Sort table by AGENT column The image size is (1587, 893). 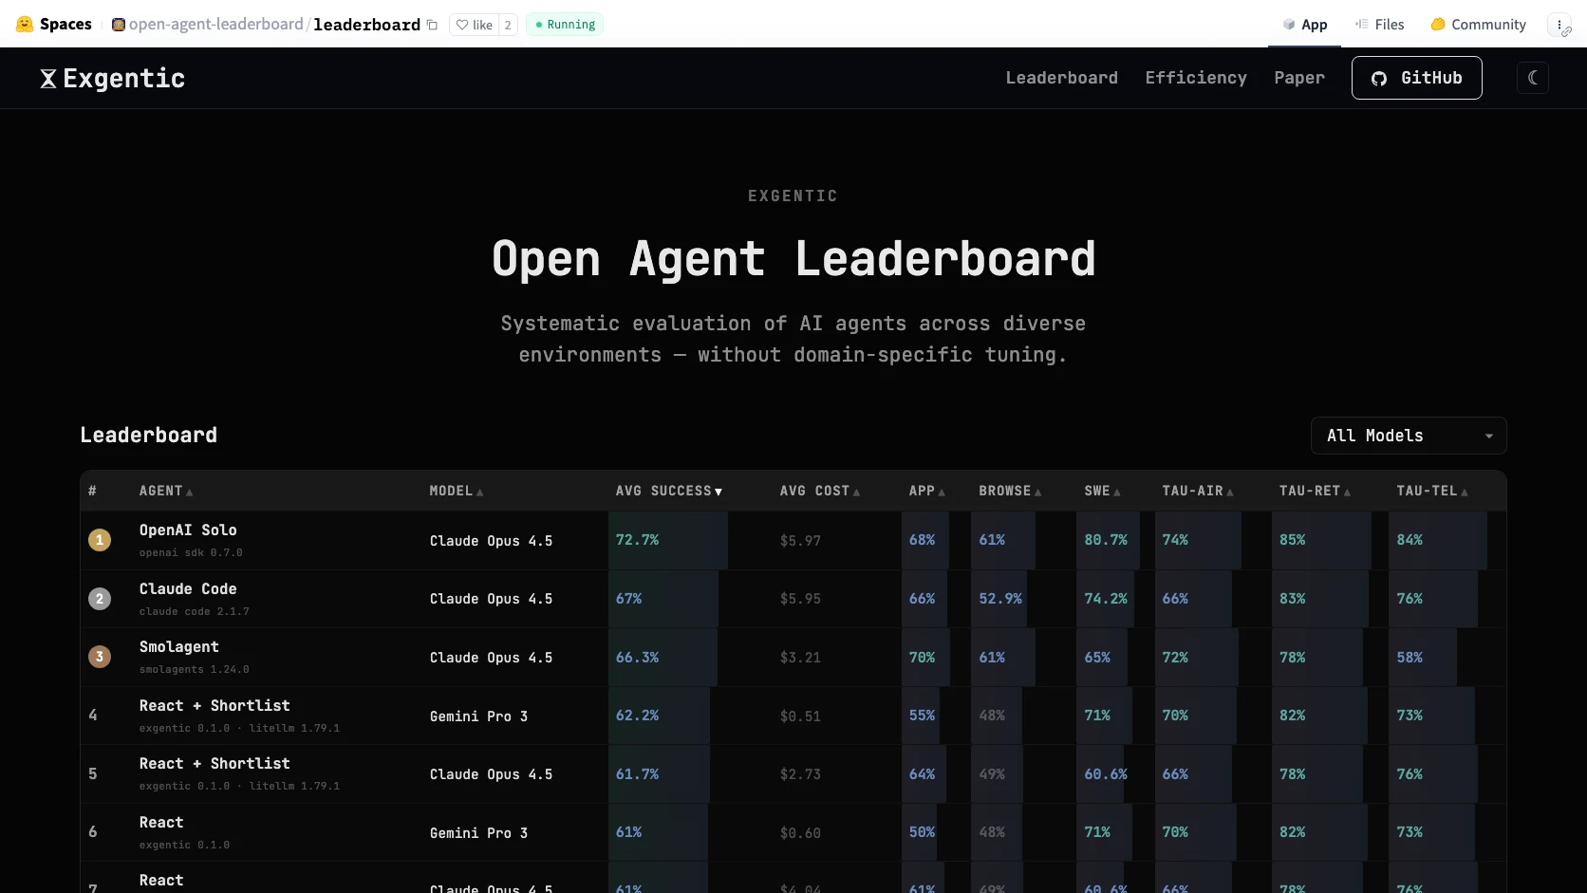pyautogui.click(x=166, y=491)
